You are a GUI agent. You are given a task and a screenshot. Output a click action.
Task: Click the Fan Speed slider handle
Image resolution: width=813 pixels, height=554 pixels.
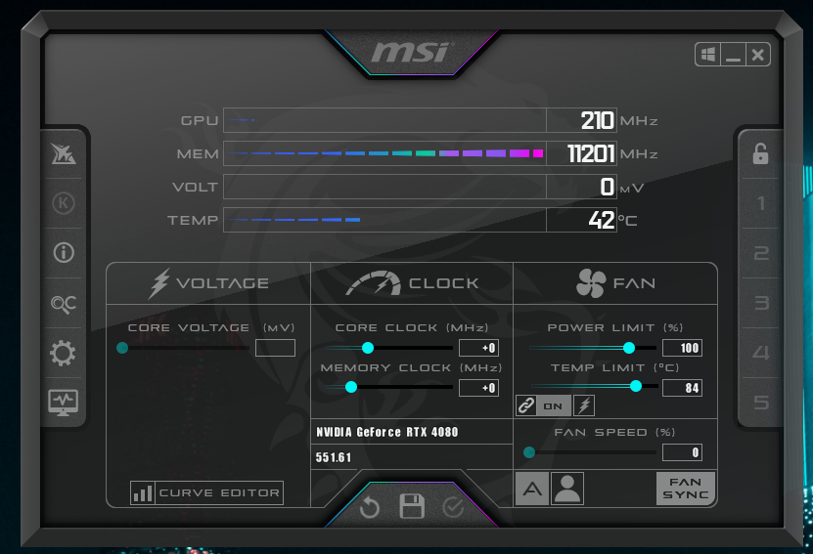tap(529, 452)
